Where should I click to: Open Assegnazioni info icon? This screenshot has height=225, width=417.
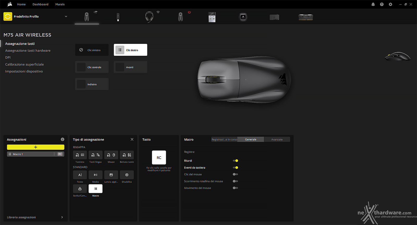[63, 139]
